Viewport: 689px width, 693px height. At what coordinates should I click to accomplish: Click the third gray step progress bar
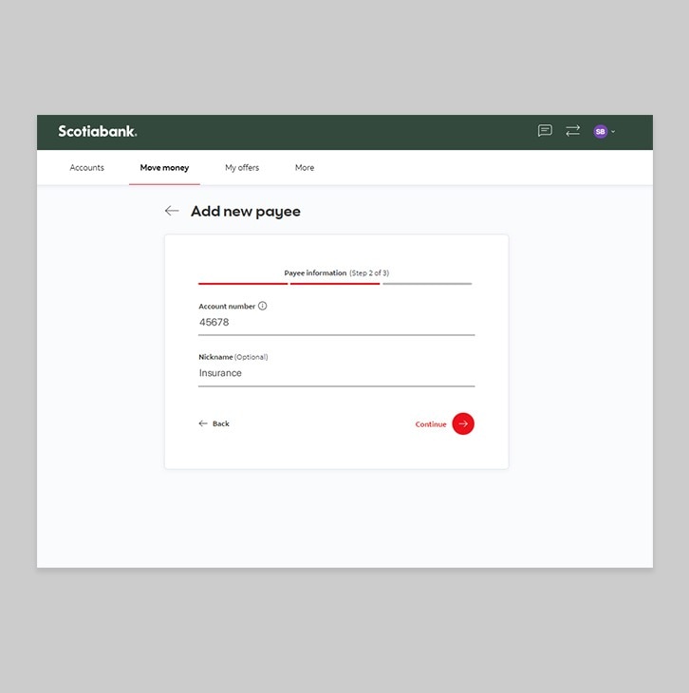pyautogui.click(x=427, y=284)
